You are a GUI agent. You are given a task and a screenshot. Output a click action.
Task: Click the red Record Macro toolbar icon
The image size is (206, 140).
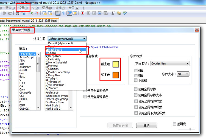pyautogui.click(x=83, y=13)
